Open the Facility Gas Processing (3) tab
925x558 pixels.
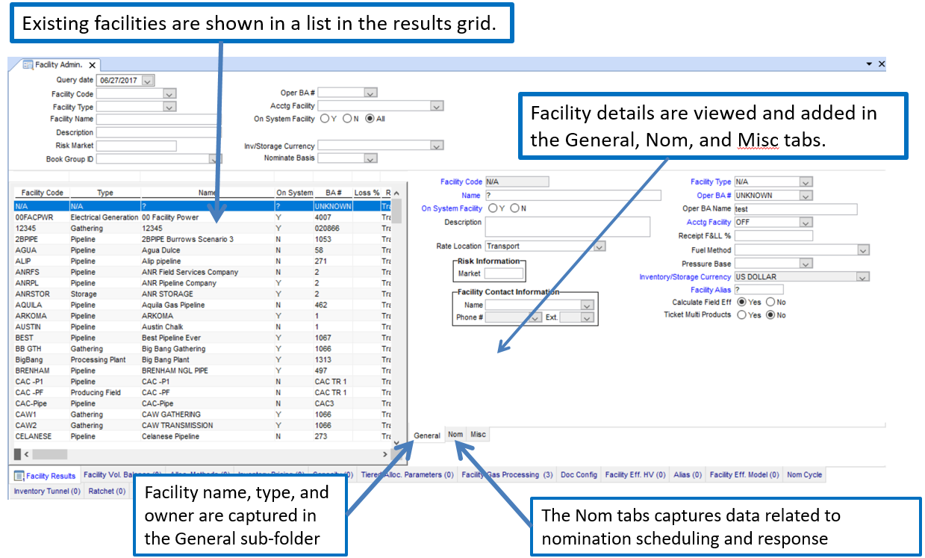(507, 475)
